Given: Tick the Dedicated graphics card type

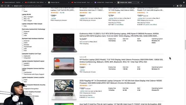Looking at the screenshot, I should pyautogui.click(x=23, y=56).
